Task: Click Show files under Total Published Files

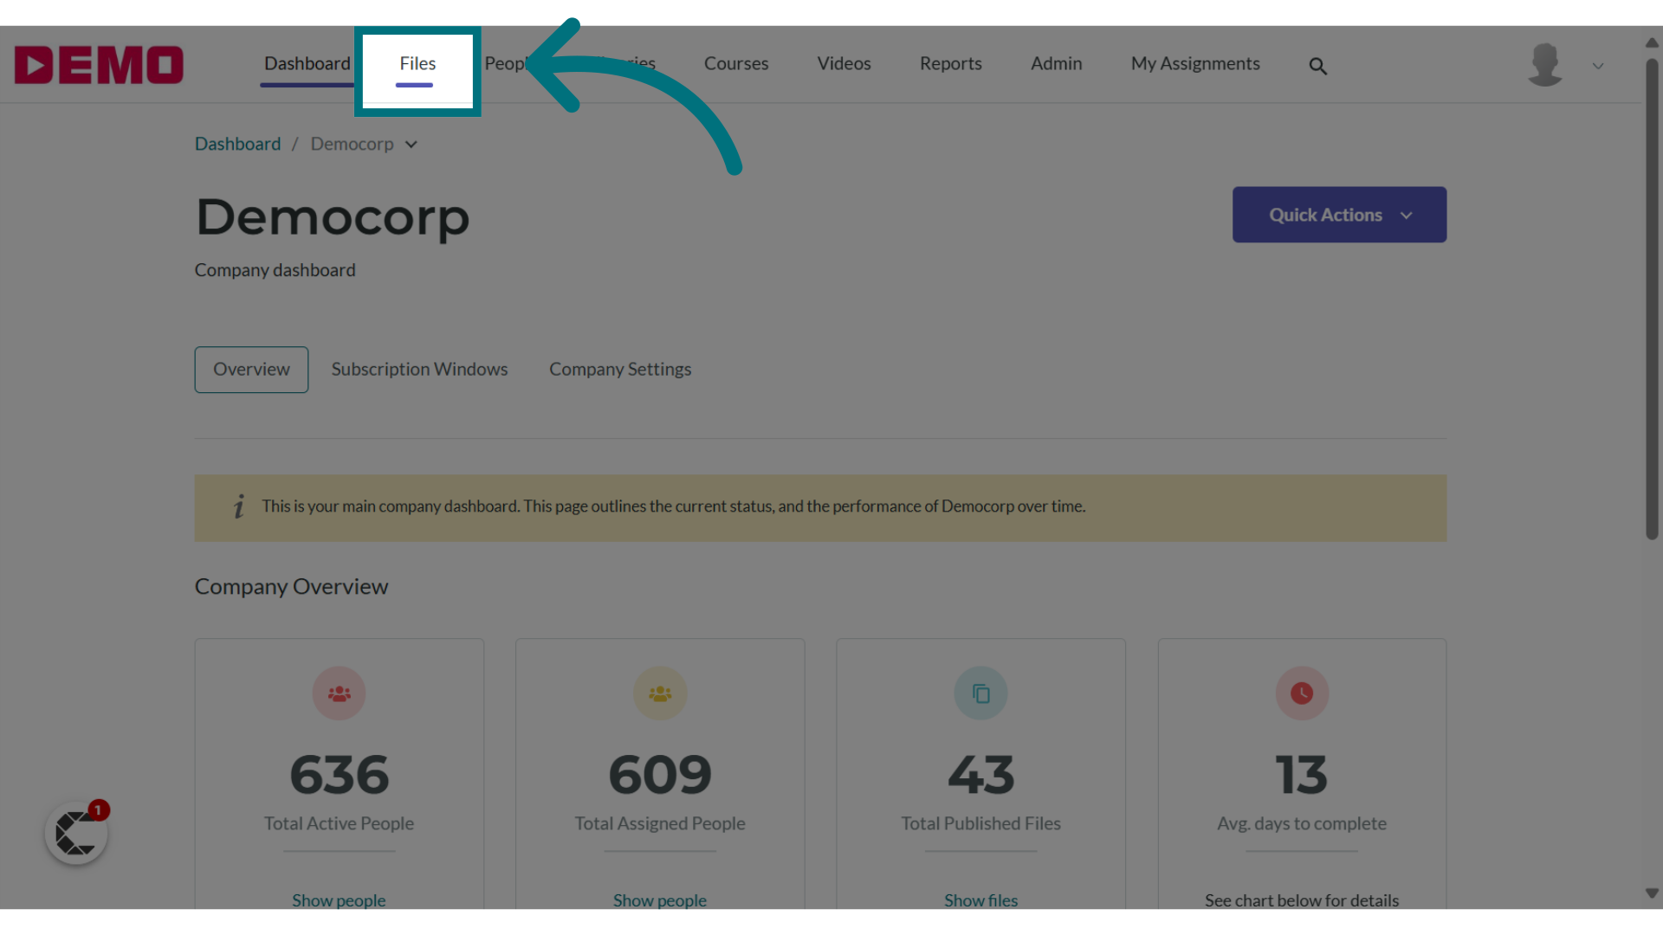Action: coord(980,900)
